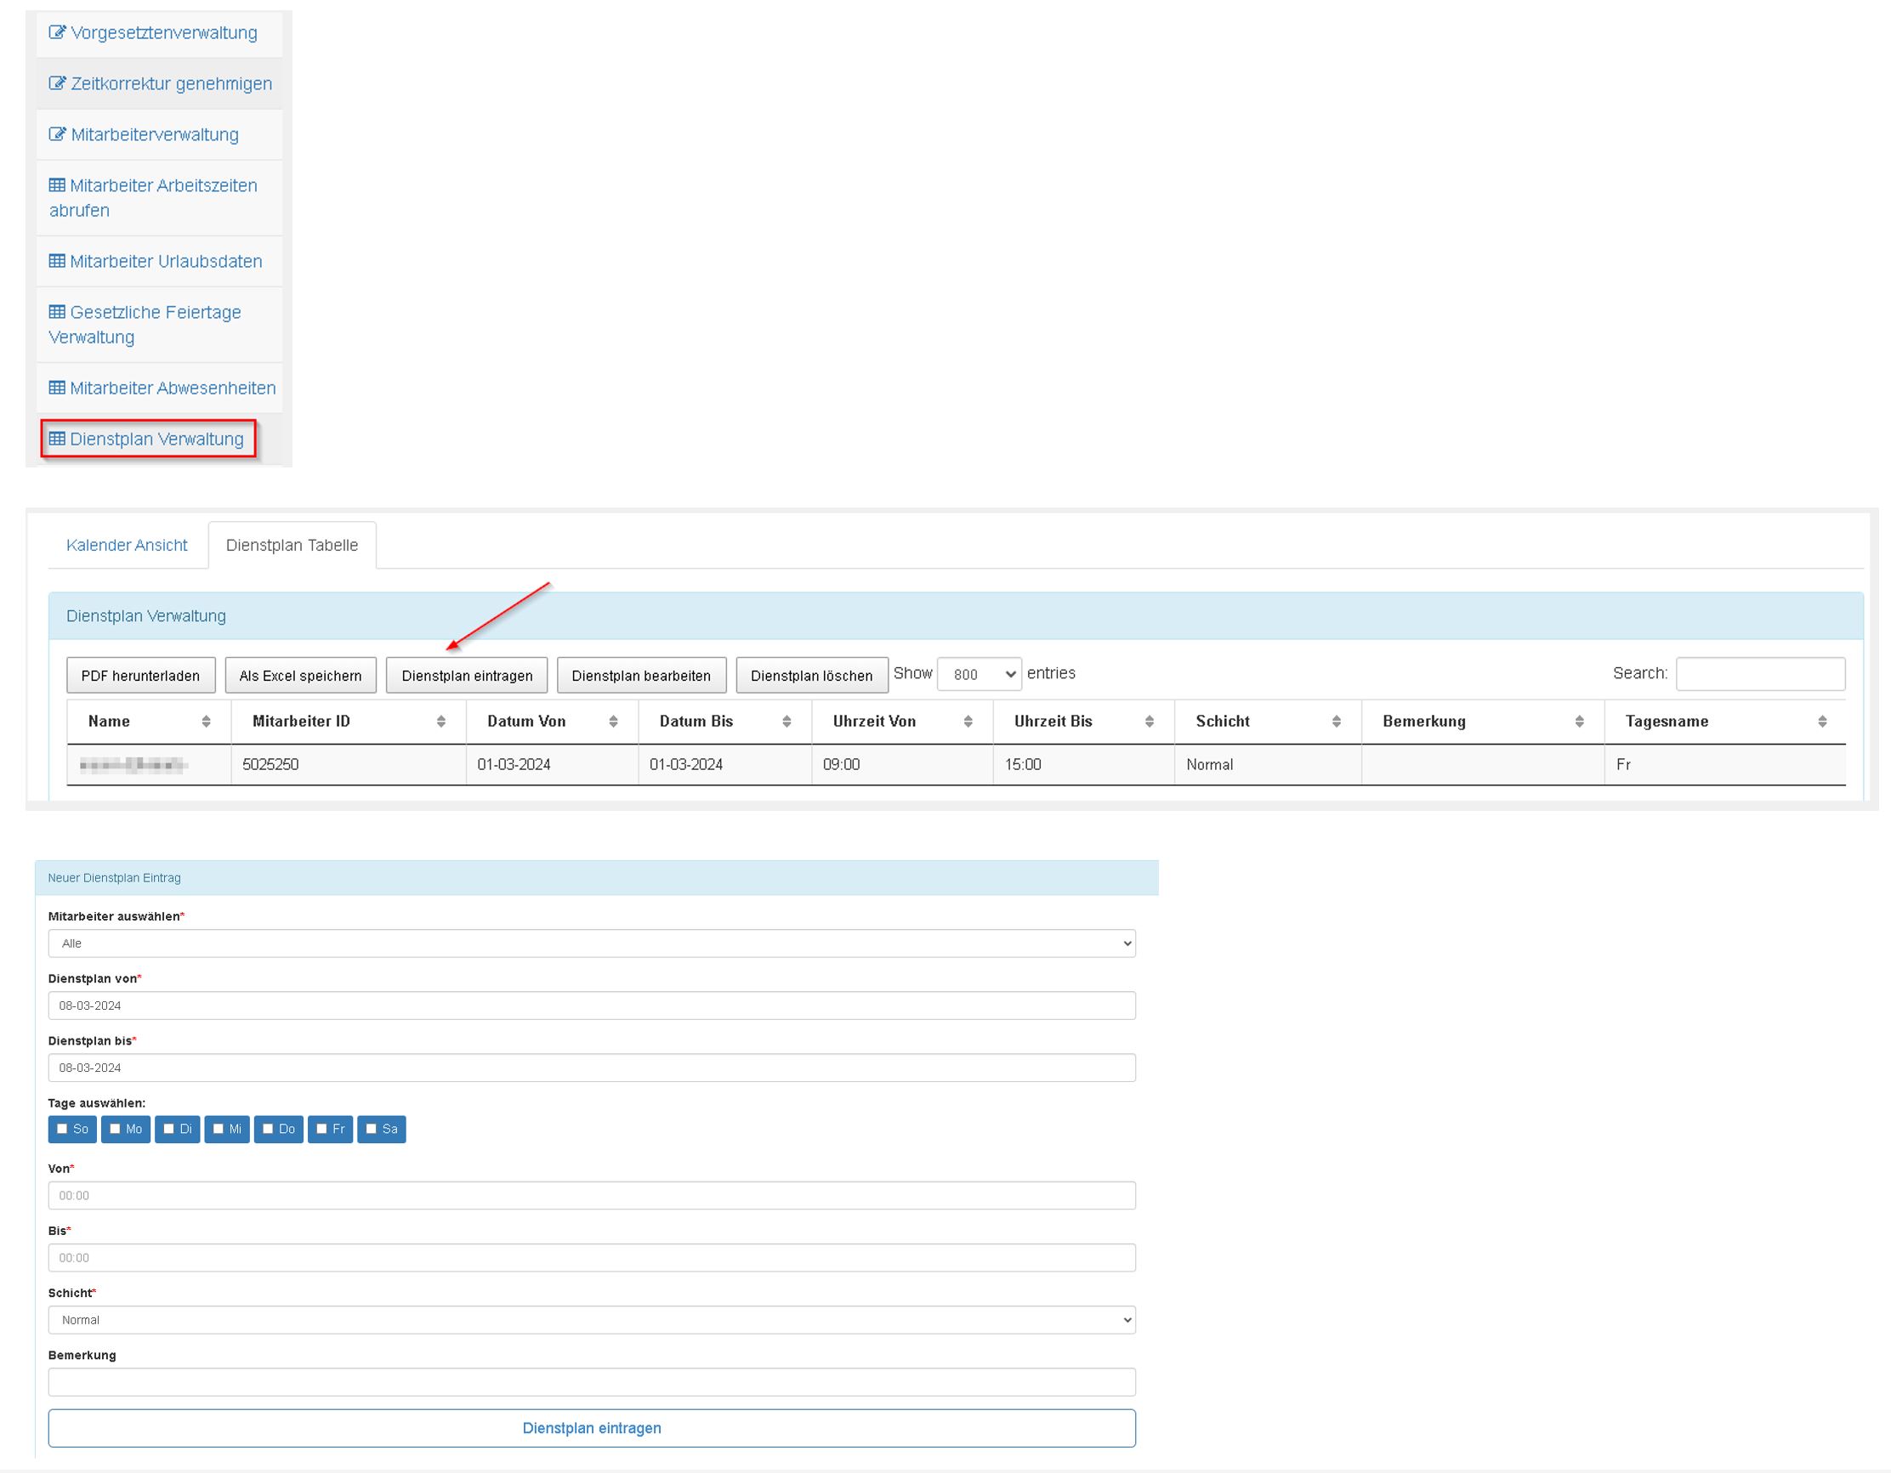Expand the Schicht dropdown
The image size is (1891, 1473).
[x=592, y=1320]
